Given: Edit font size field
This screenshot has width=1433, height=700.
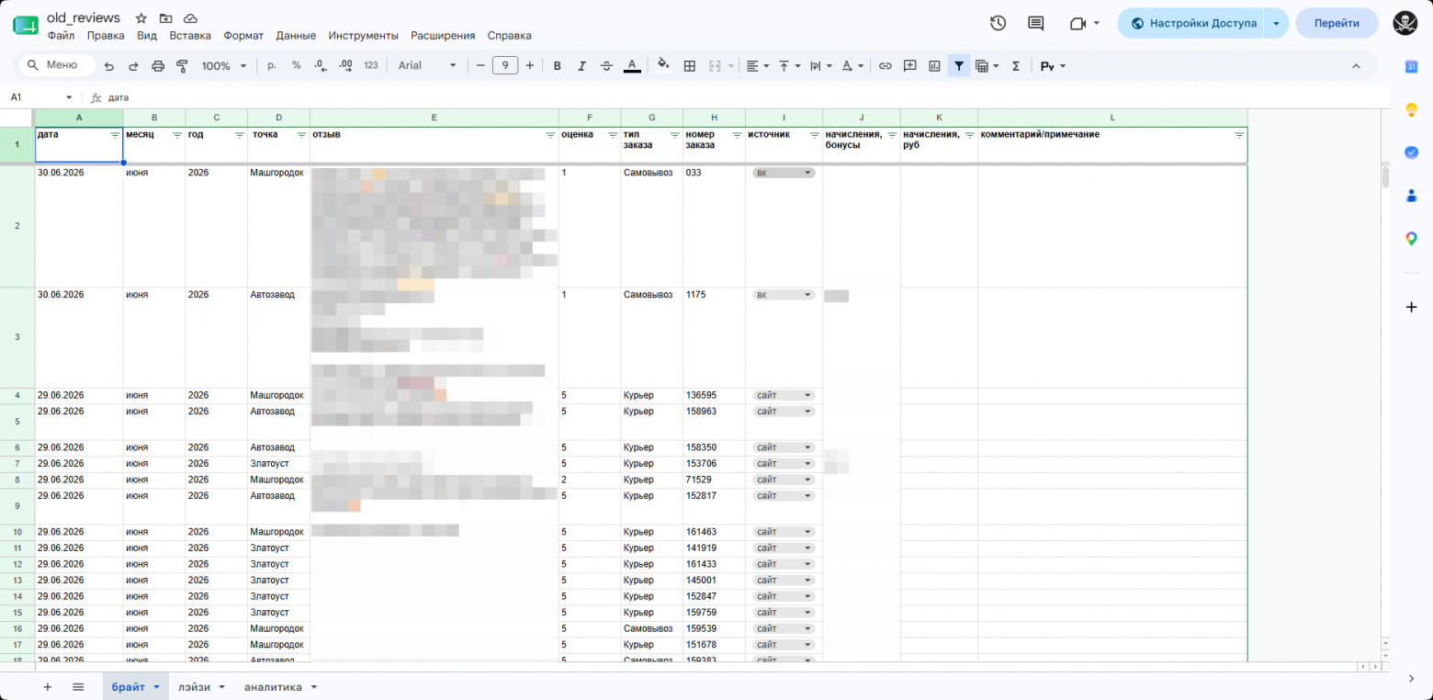Looking at the screenshot, I should tap(505, 66).
